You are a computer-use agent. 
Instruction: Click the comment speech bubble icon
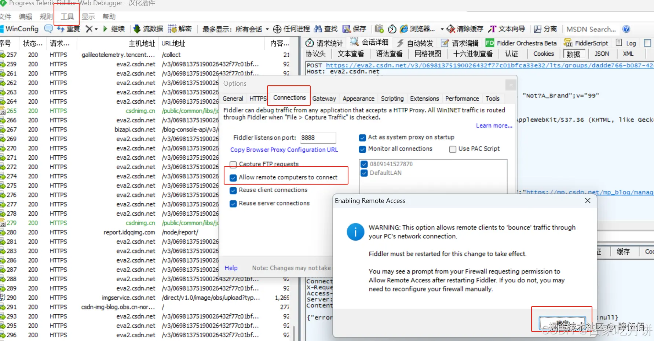pyautogui.click(x=48, y=29)
